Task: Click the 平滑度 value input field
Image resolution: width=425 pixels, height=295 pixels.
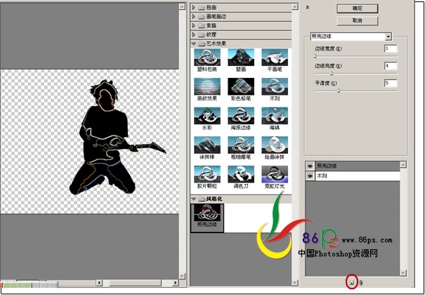Action: click(391, 83)
